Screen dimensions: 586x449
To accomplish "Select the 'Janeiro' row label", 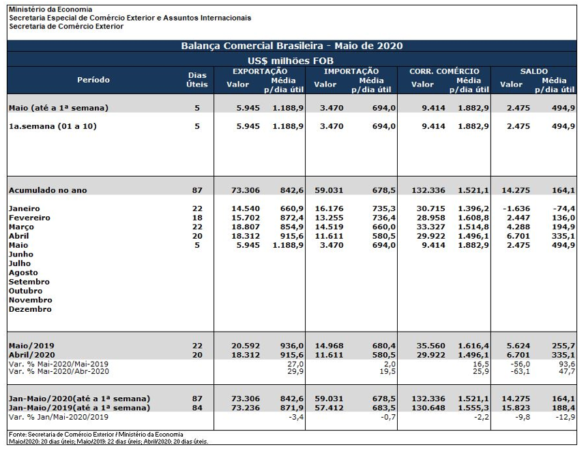I will click(25, 208).
